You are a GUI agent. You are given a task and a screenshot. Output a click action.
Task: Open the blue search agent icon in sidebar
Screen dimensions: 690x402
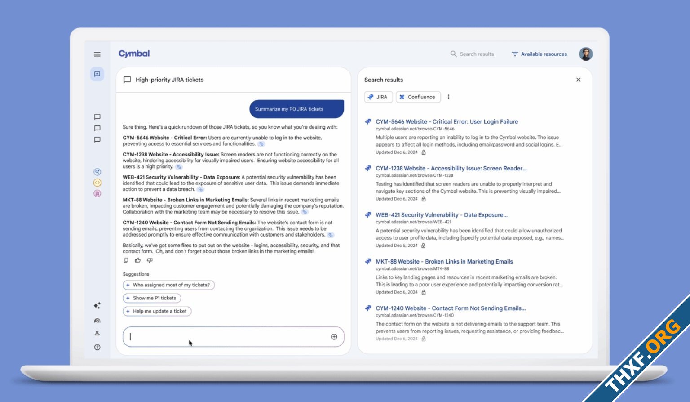pyautogui.click(x=97, y=172)
